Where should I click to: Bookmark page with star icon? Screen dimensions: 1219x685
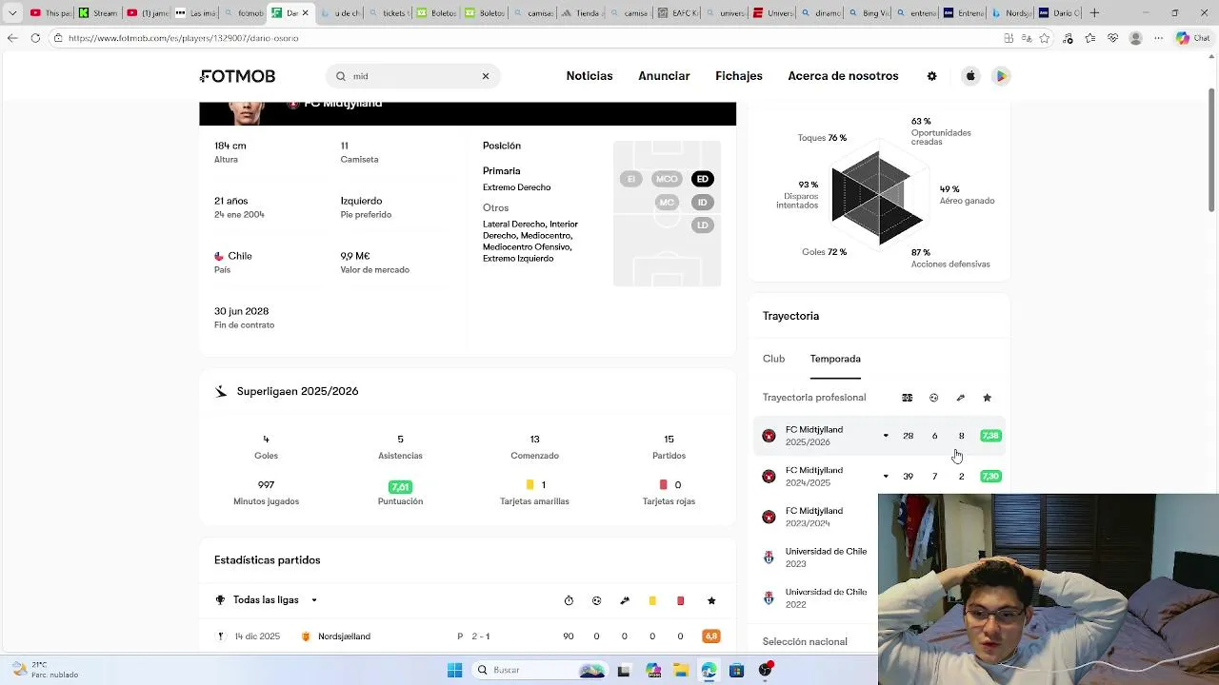coord(1045,38)
